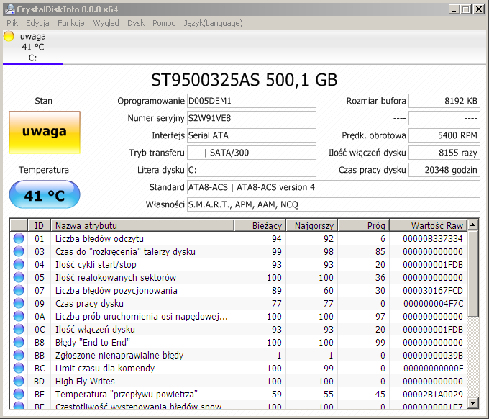Click the Własności field with S.M.A.R.T.
This screenshot has height=419, width=489.
tap(334, 204)
